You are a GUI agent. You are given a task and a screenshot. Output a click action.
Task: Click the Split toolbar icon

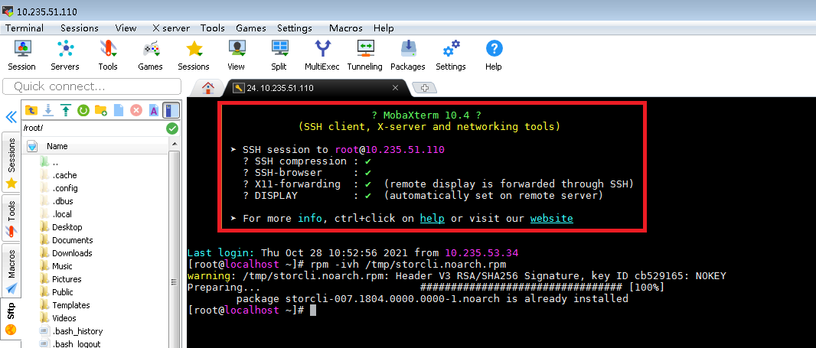point(279,55)
